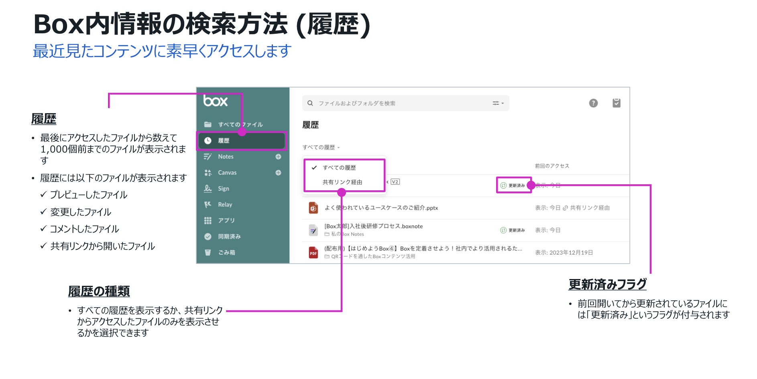Click the Box logo in the sidebar

tap(215, 101)
